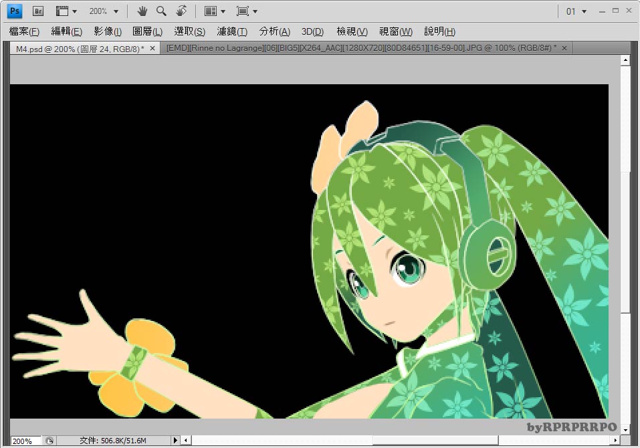The height and width of the screenshot is (448, 640).
Task: Launch Adobe Bridge with Br icon
Action: point(38,11)
